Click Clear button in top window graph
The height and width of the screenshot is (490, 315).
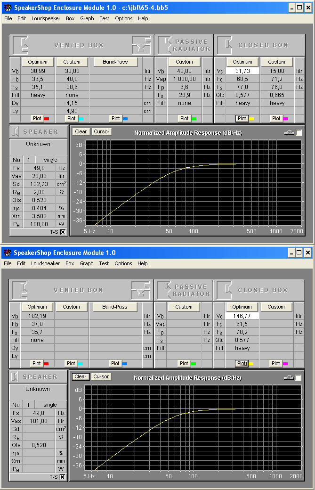81,131
